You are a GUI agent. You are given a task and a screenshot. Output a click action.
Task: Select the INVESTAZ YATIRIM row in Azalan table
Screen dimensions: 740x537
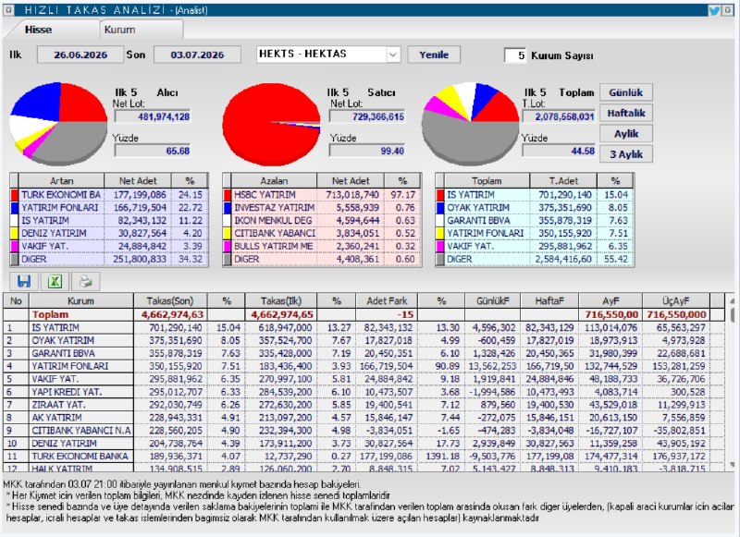[322, 208]
